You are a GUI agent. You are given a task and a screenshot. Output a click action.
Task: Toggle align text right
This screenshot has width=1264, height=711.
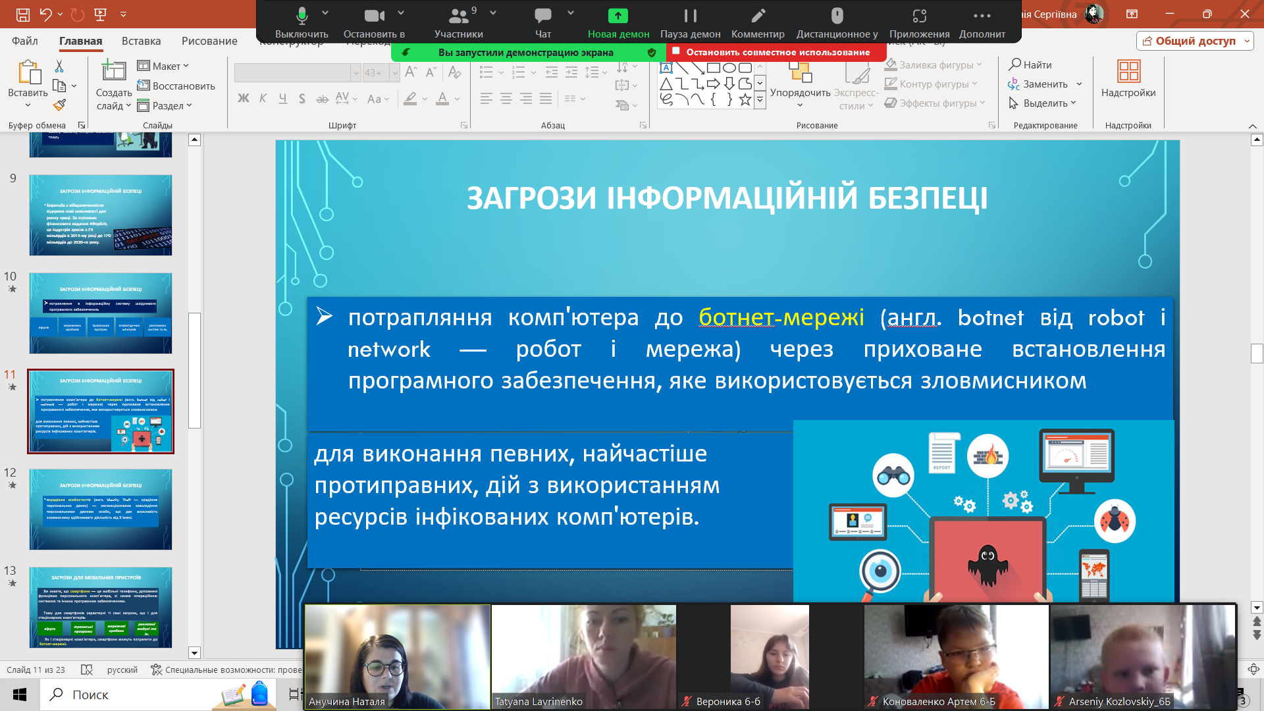click(526, 99)
